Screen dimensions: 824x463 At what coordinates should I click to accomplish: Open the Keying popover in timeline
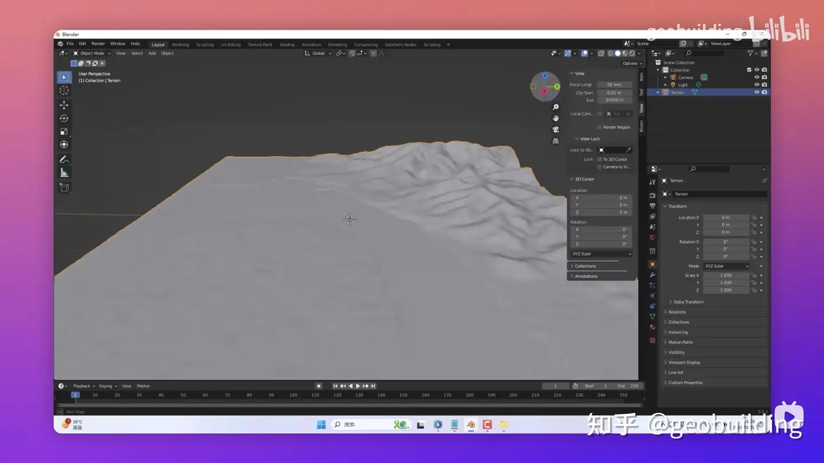click(x=108, y=386)
